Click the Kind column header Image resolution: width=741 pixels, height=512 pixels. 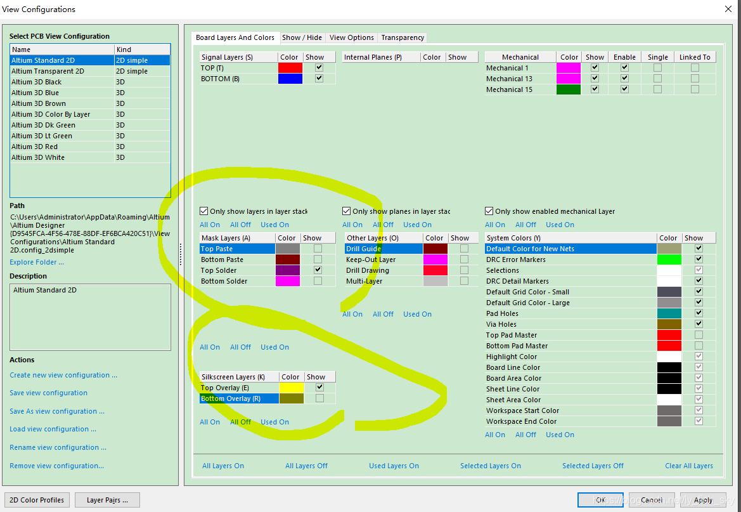[x=142, y=49]
